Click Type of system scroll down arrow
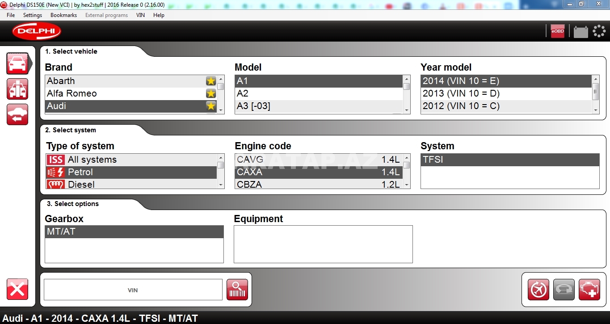Image resolution: width=610 pixels, height=324 pixels. click(221, 185)
